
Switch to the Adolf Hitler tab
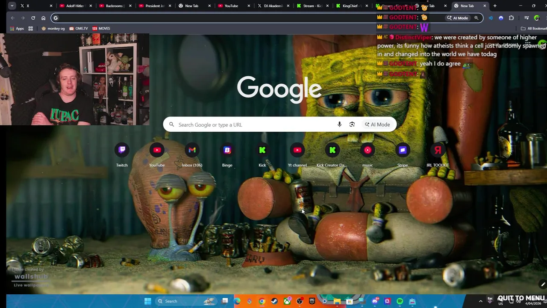pos(76,6)
